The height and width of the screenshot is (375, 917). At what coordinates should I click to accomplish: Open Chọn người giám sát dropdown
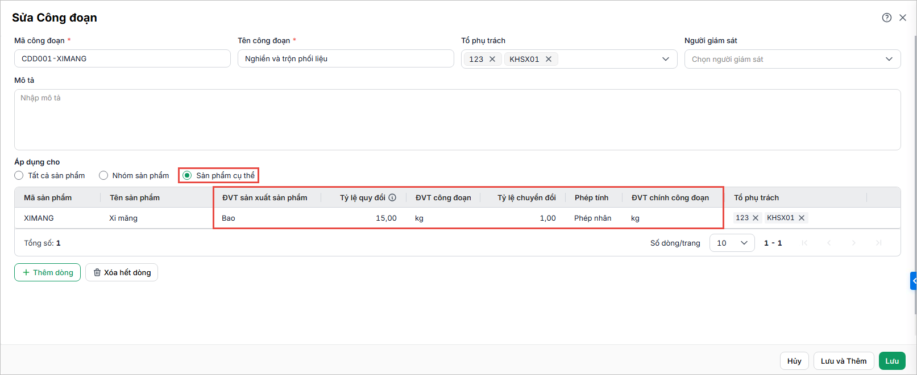click(x=792, y=59)
